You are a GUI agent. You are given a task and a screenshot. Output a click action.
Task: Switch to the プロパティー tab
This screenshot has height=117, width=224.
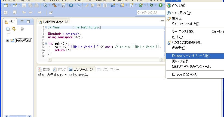coord(108,70)
